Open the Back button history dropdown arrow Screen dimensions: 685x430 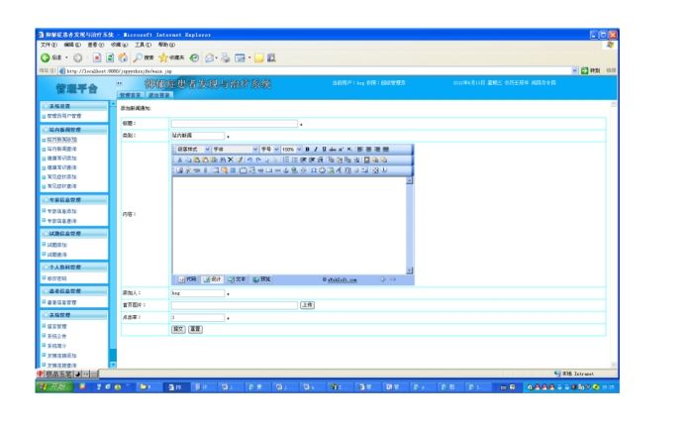(67, 57)
